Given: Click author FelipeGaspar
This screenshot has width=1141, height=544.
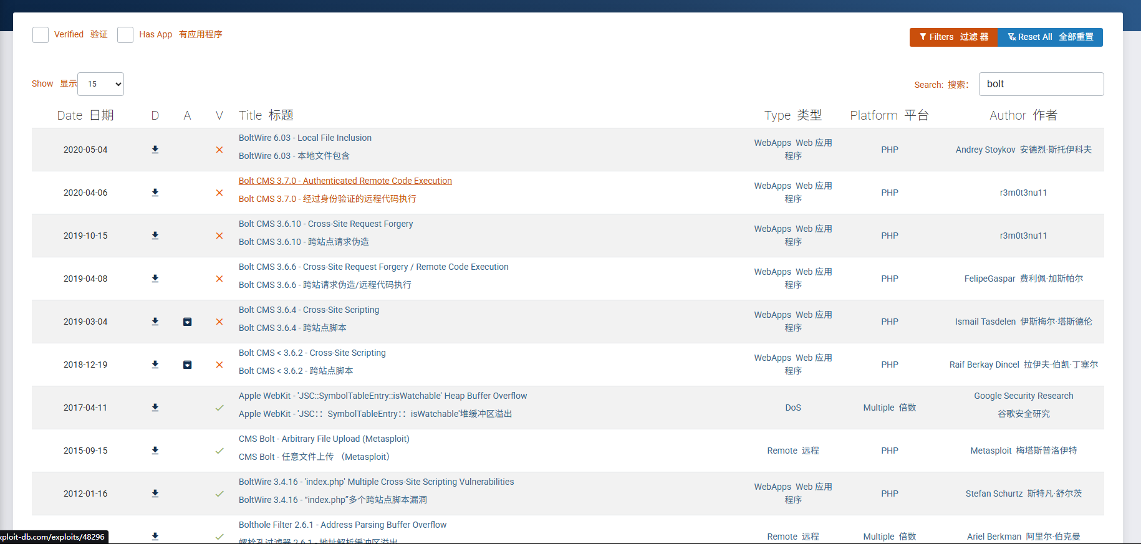Looking at the screenshot, I should tap(1024, 279).
